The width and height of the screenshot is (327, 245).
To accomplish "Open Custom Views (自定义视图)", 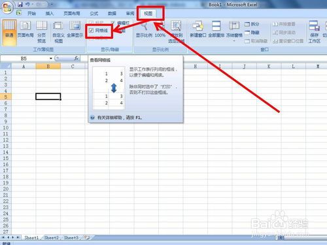I will (58, 31).
